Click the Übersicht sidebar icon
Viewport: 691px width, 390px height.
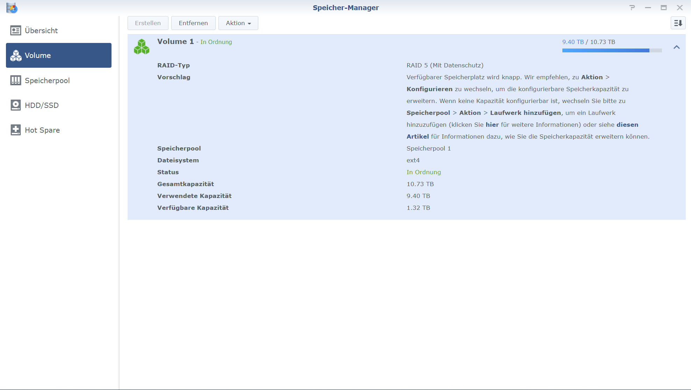coord(15,31)
